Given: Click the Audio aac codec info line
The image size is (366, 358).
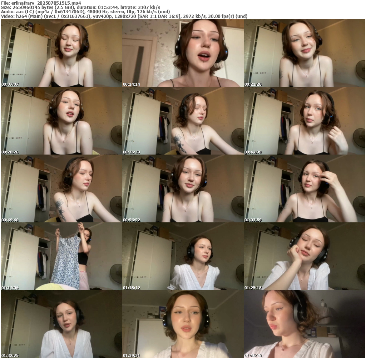Looking at the screenshot, I should pyautogui.click(x=85, y=12).
